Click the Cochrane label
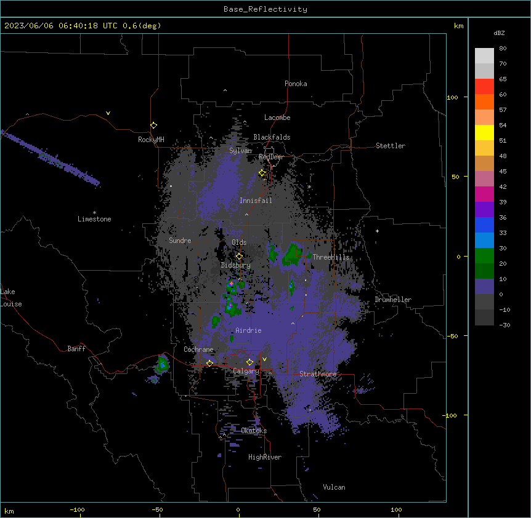Screen dimensions: 531x518 click(198, 349)
